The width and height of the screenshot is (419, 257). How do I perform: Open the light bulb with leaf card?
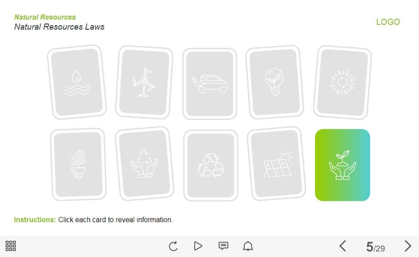coord(275,82)
